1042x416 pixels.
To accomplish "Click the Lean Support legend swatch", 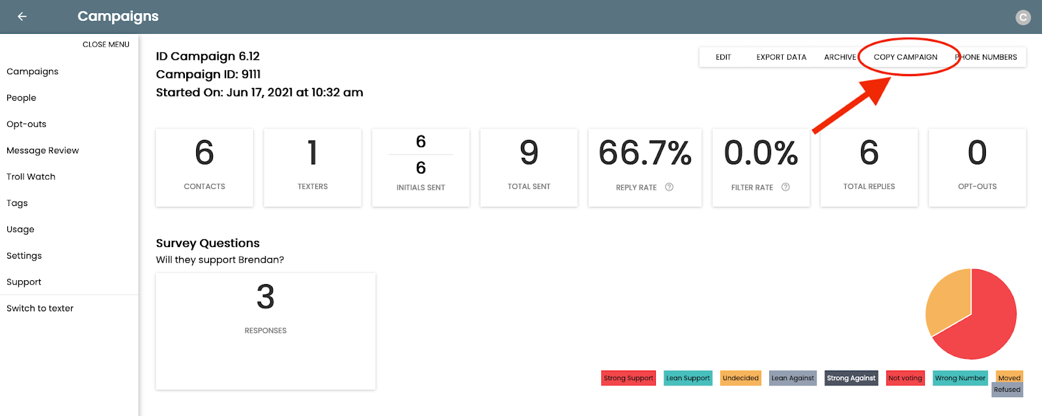I will 688,378.
